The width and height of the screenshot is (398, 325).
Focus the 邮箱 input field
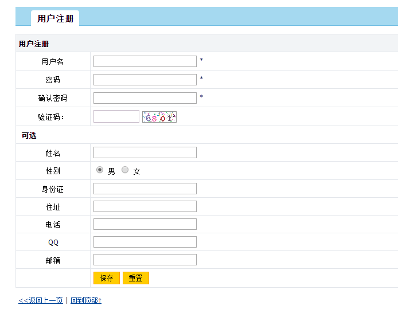pos(145,260)
